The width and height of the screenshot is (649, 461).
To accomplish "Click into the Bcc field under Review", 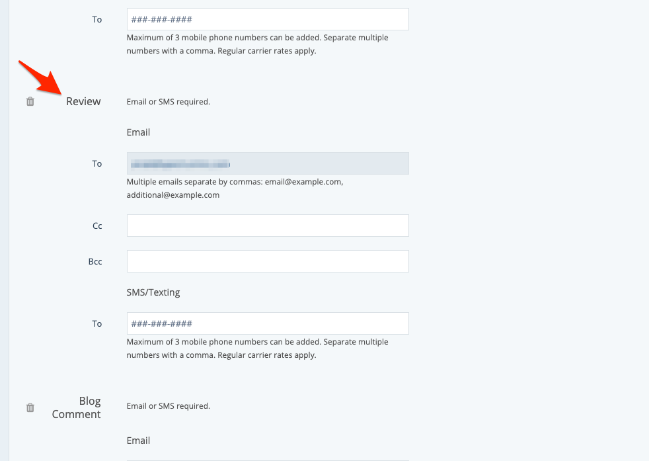I will tap(267, 261).
